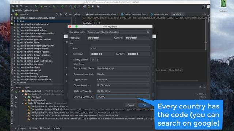234x131 pixels.
Task: Expand the @react-native-community_slider module
Action: pos(15,18)
